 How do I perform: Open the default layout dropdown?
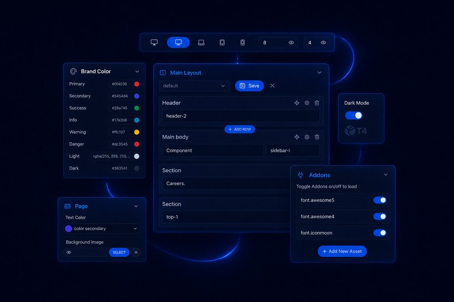pyautogui.click(x=194, y=86)
